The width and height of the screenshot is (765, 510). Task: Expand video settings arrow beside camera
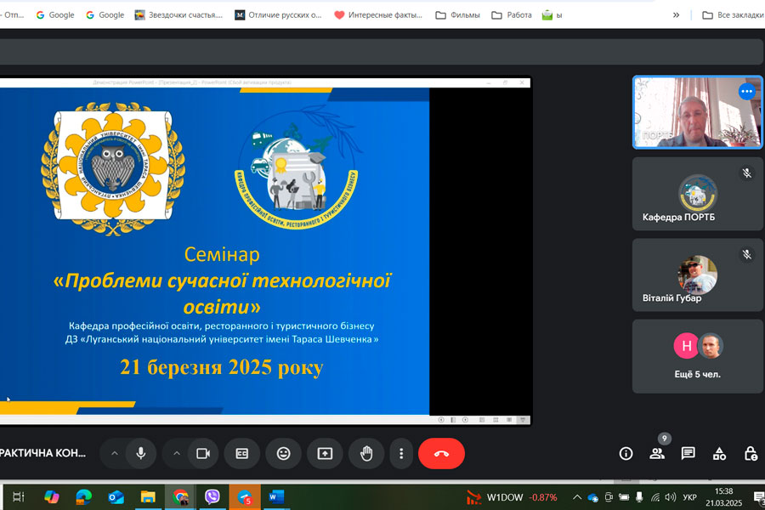pos(176,454)
